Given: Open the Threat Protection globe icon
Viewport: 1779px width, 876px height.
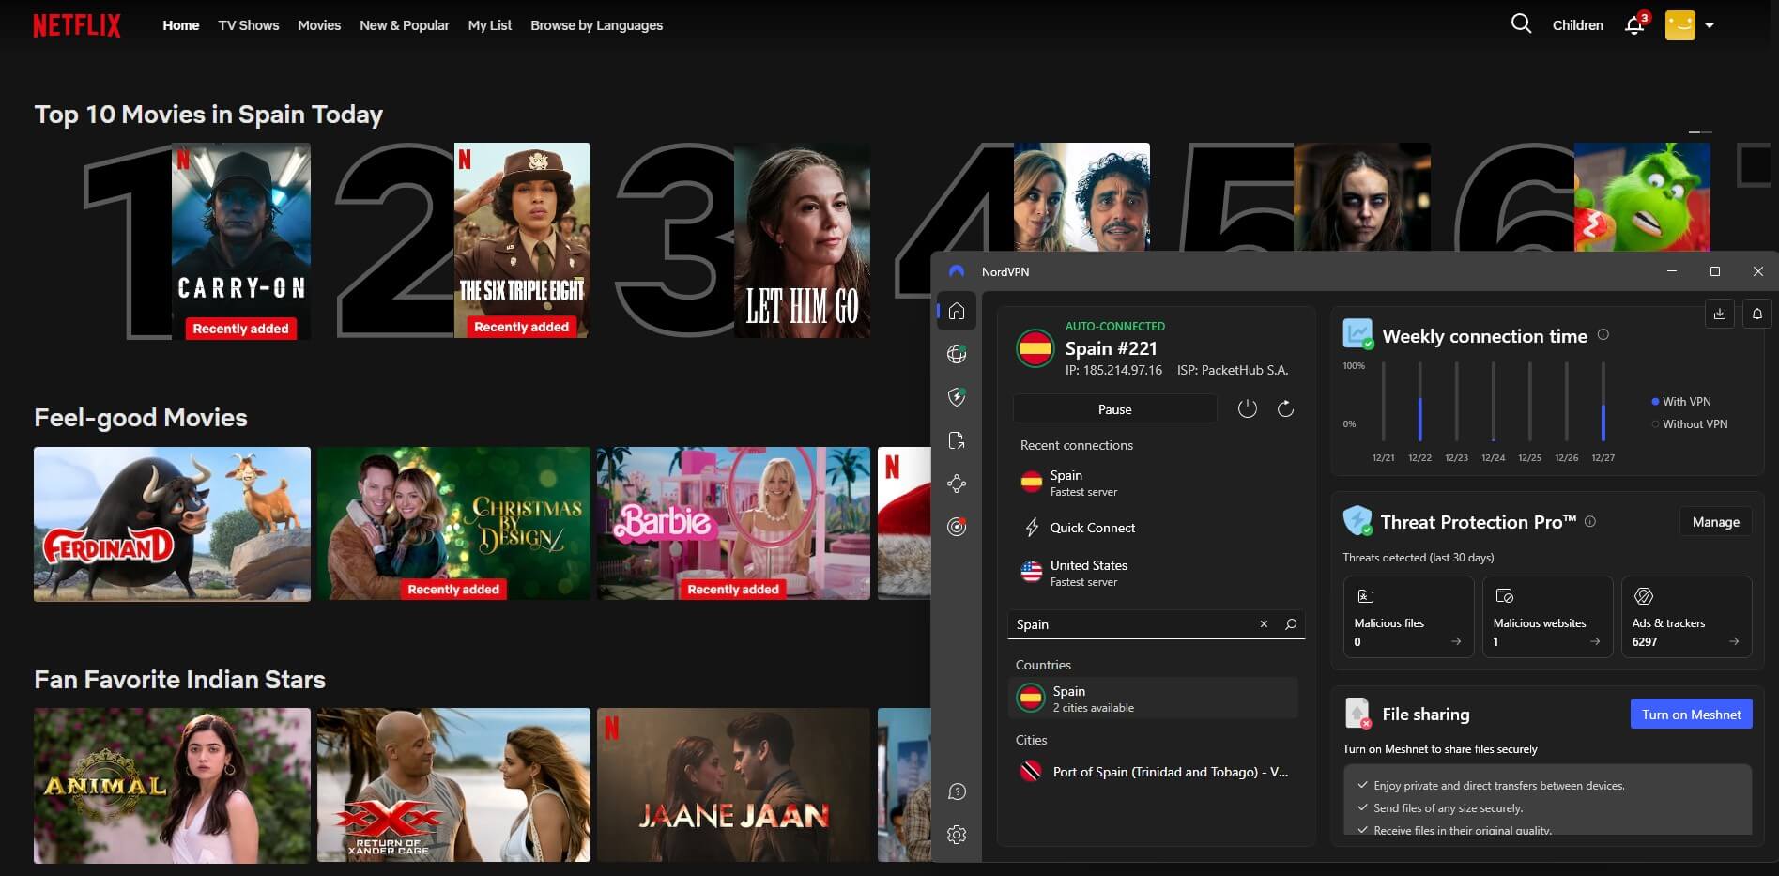Looking at the screenshot, I should point(956,354).
